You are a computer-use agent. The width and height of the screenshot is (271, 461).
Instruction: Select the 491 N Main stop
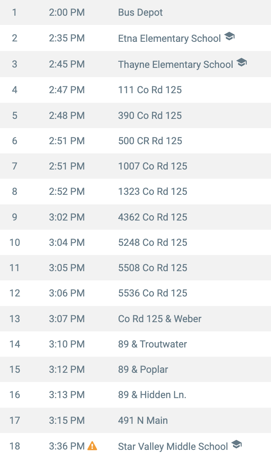point(143,420)
